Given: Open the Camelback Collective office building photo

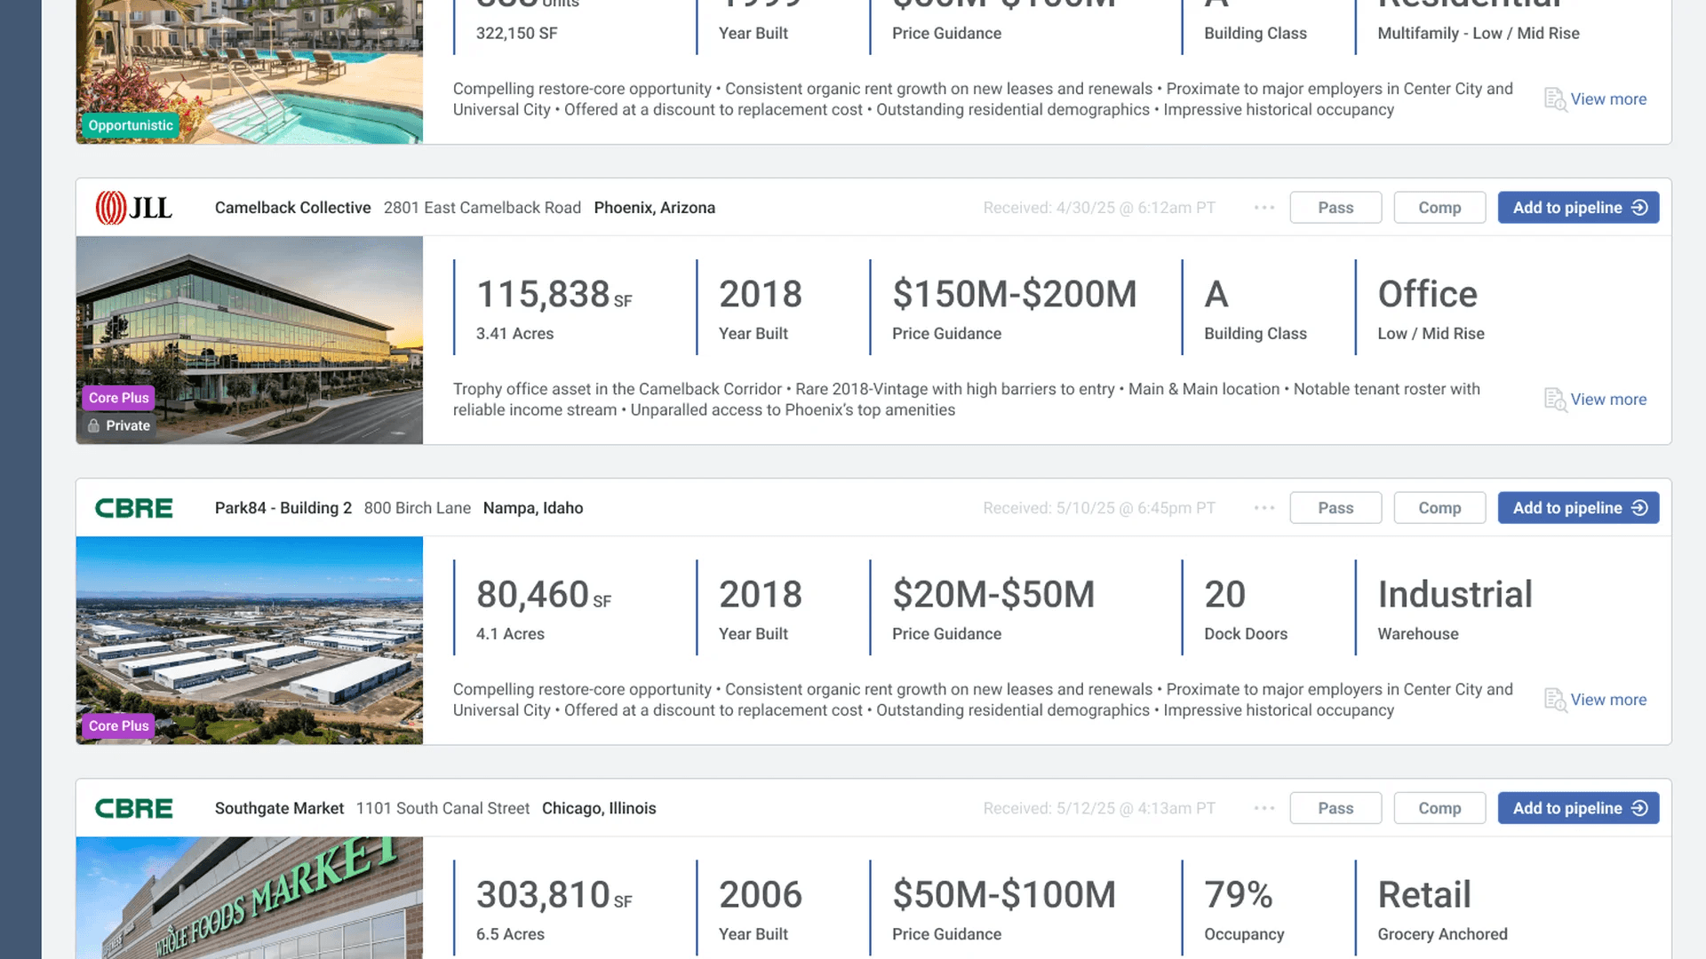Looking at the screenshot, I should click(250, 340).
